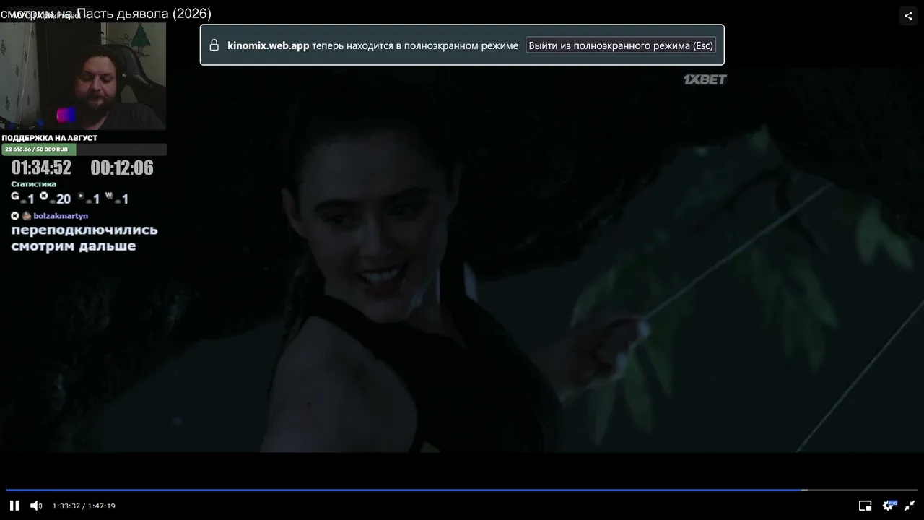Exit fullscreen using the collapse arrows icon
Screen dimensions: 924x520
(x=910, y=506)
